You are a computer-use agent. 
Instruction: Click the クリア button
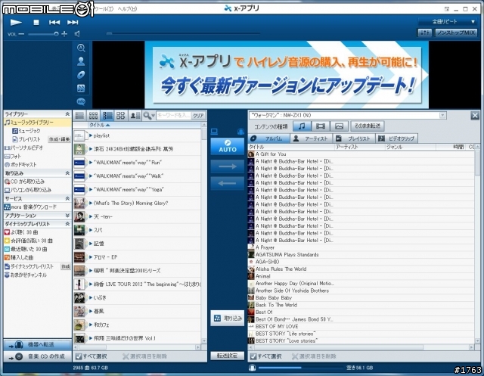click(198, 116)
